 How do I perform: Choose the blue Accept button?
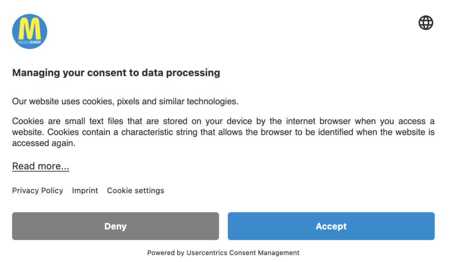331,226
